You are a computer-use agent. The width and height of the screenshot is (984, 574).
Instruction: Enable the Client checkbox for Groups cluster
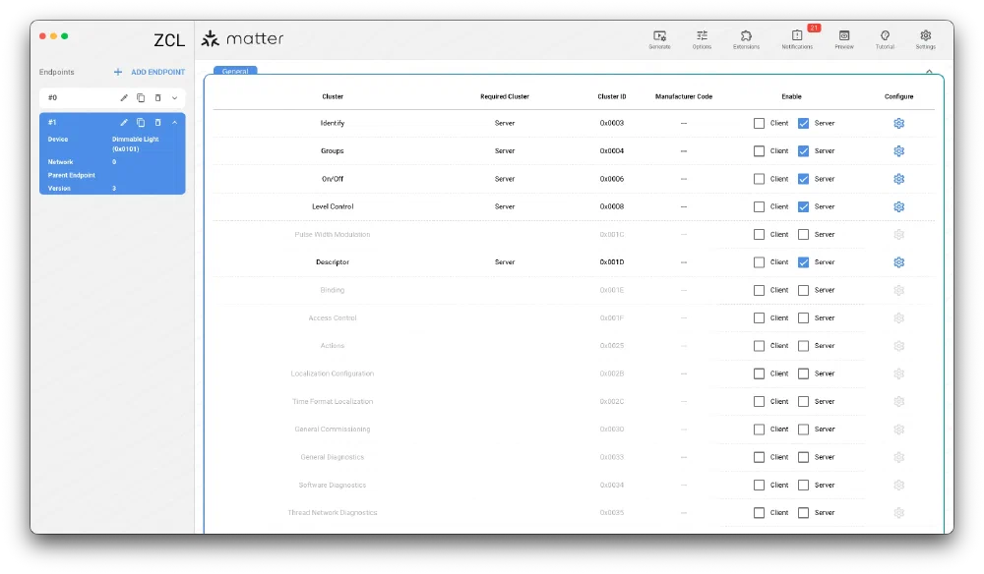(x=759, y=150)
